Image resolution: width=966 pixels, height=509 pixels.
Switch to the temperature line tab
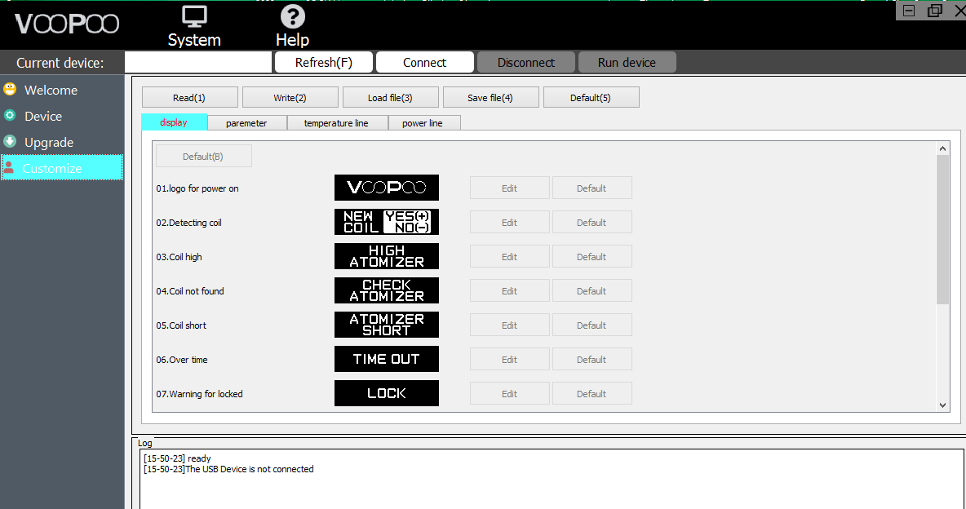point(336,122)
